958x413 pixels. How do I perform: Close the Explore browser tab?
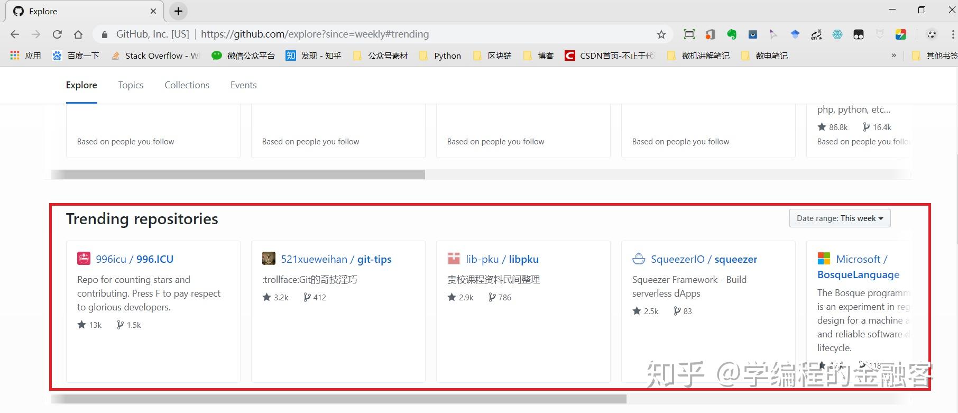(x=153, y=11)
